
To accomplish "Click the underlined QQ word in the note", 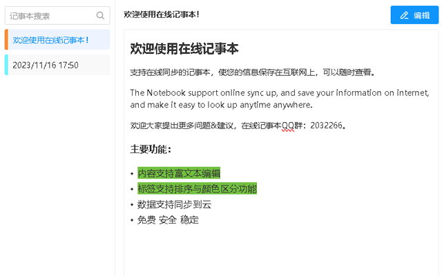I will point(288,126).
